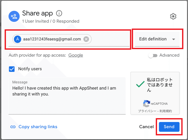Click the Cancel button
188x140 pixels.
pyautogui.click(x=146, y=127)
